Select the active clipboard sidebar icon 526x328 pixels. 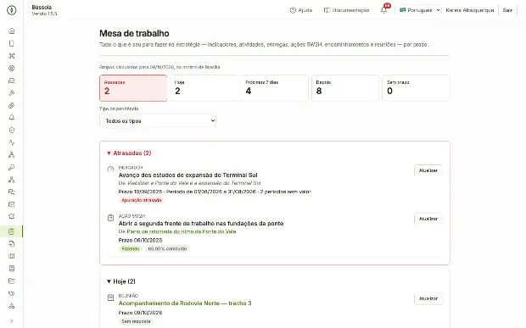(x=11, y=231)
